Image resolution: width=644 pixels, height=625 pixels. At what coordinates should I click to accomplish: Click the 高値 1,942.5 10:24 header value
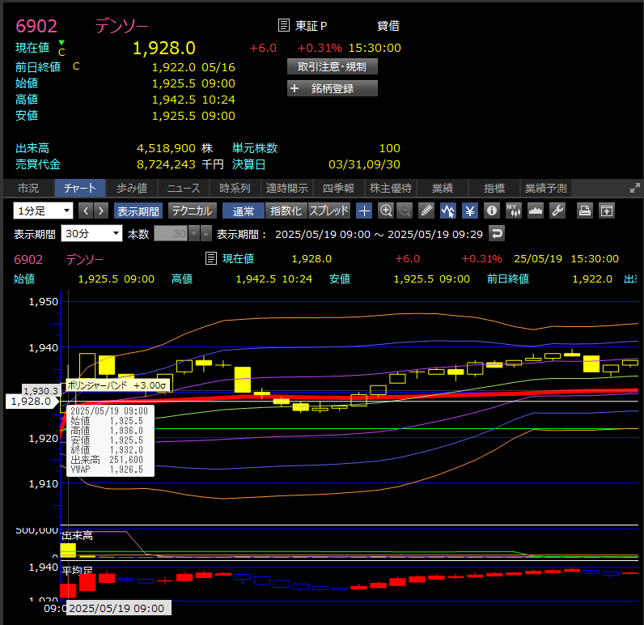click(x=274, y=279)
